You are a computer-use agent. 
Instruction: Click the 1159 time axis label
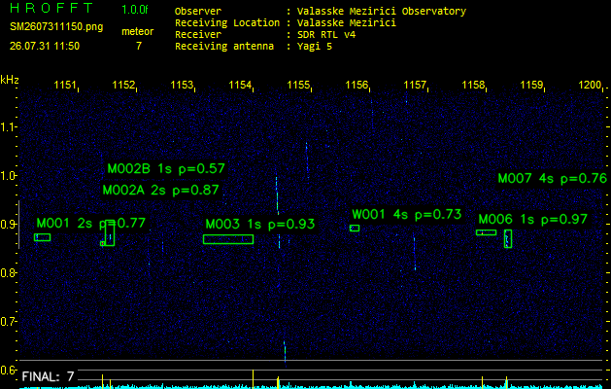pyautogui.click(x=531, y=85)
